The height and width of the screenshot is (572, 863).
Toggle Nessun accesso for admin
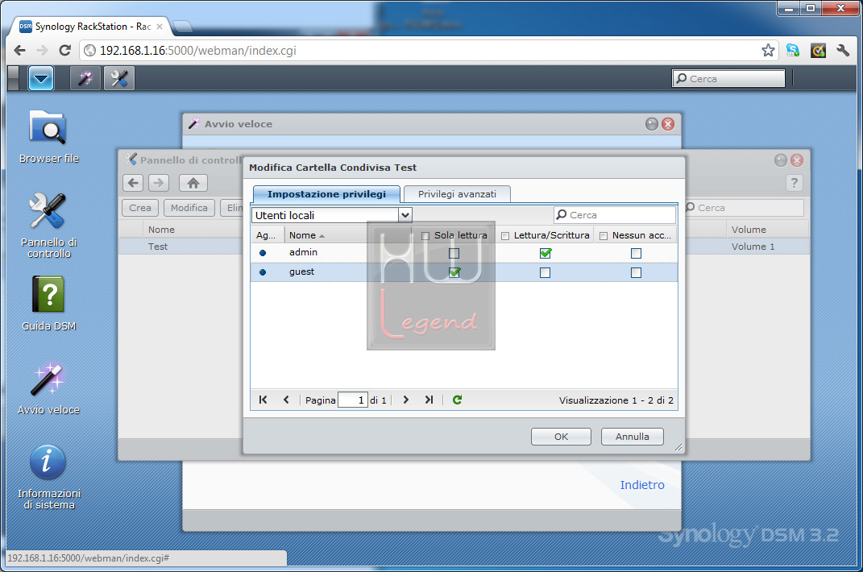637,253
